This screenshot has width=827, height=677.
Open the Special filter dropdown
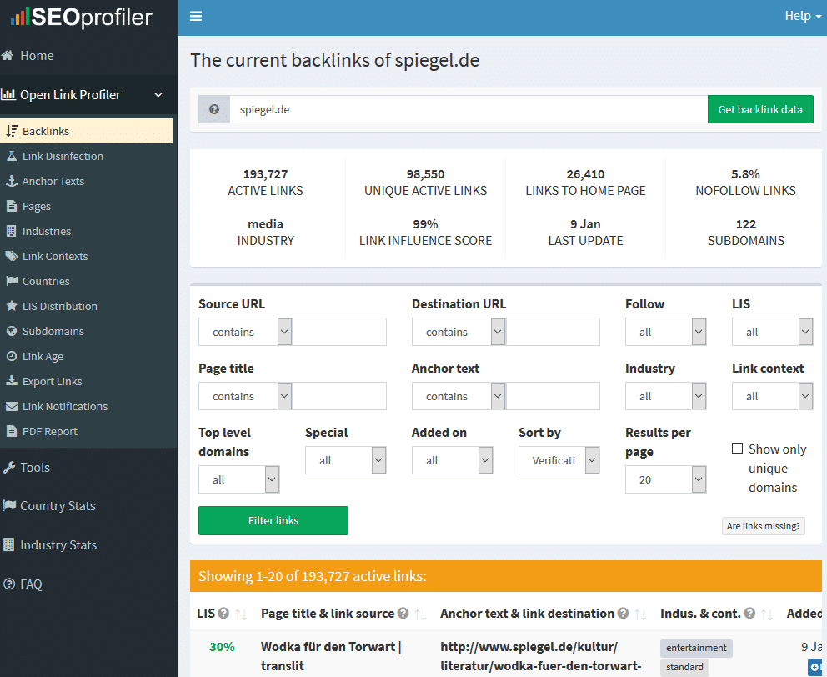click(x=346, y=461)
